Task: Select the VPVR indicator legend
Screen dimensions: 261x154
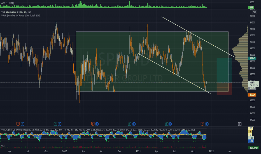Action: point(21,15)
